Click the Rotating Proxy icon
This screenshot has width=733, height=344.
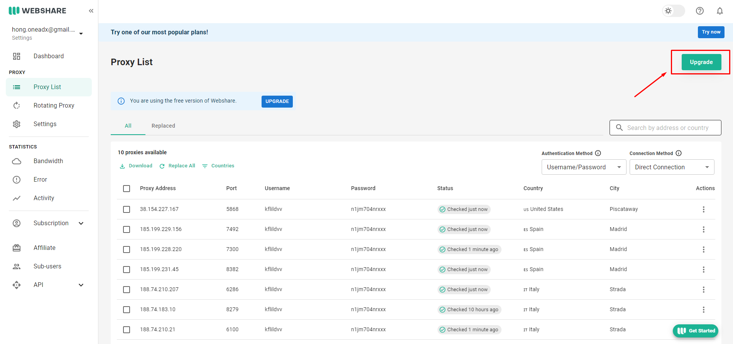pos(17,106)
